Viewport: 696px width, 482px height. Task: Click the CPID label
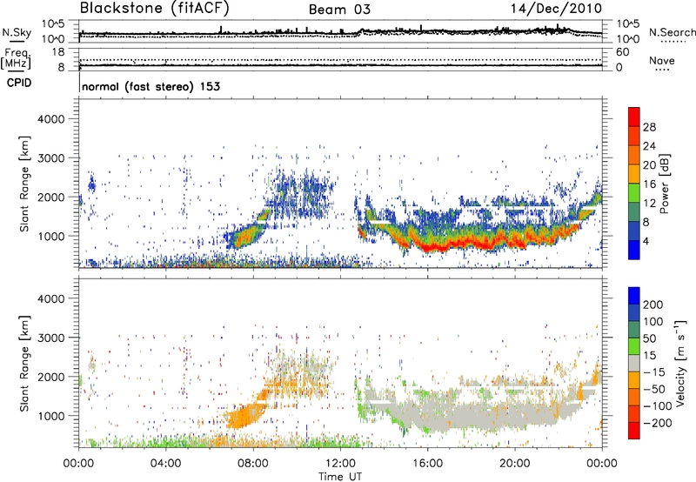click(18, 83)
